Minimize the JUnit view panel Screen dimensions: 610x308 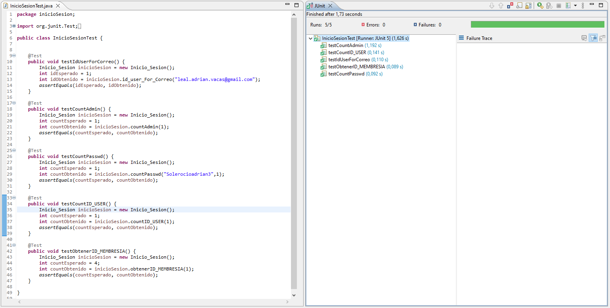click(592, 5)
